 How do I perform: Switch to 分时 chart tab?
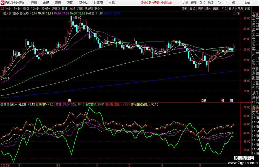coord(9,9)
